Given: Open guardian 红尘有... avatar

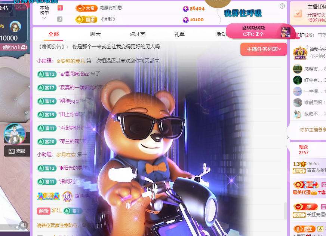Looking at the screenshot, I should [298, 80].
